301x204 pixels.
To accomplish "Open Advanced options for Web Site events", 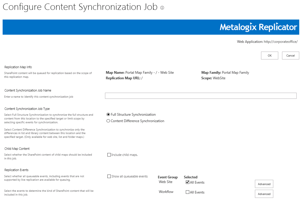I will click(x=264, y=184).
